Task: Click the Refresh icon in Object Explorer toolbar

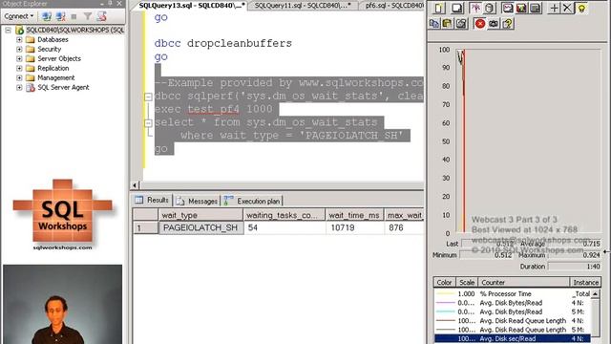Action: click(102, 16)
